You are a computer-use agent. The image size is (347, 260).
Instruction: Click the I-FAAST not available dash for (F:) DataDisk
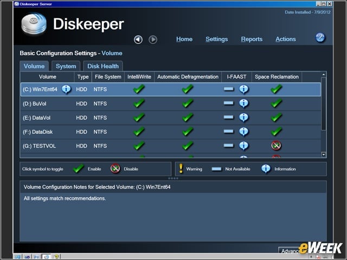coord(229,131)
